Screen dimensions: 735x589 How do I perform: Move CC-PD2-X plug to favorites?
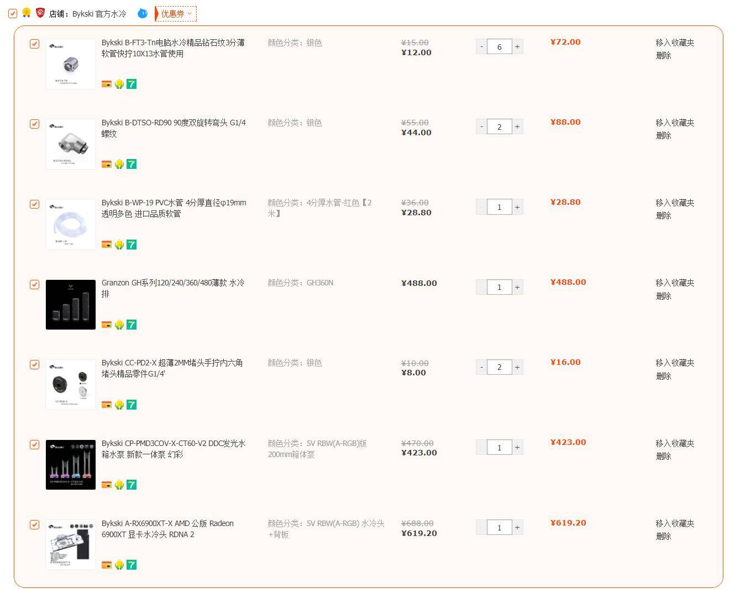675,363
